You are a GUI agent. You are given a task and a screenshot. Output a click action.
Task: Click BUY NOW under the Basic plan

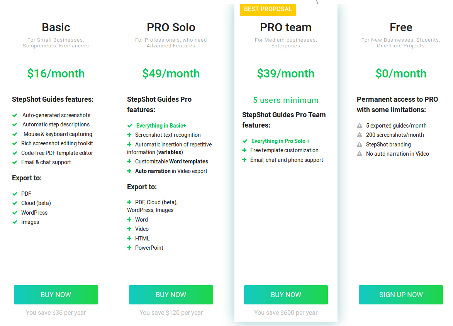click(56, 294)
